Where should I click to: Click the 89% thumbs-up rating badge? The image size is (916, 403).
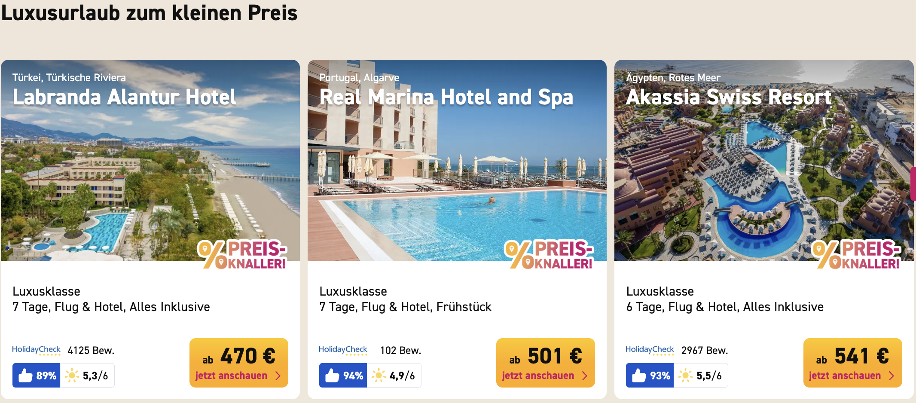[37, 376]
